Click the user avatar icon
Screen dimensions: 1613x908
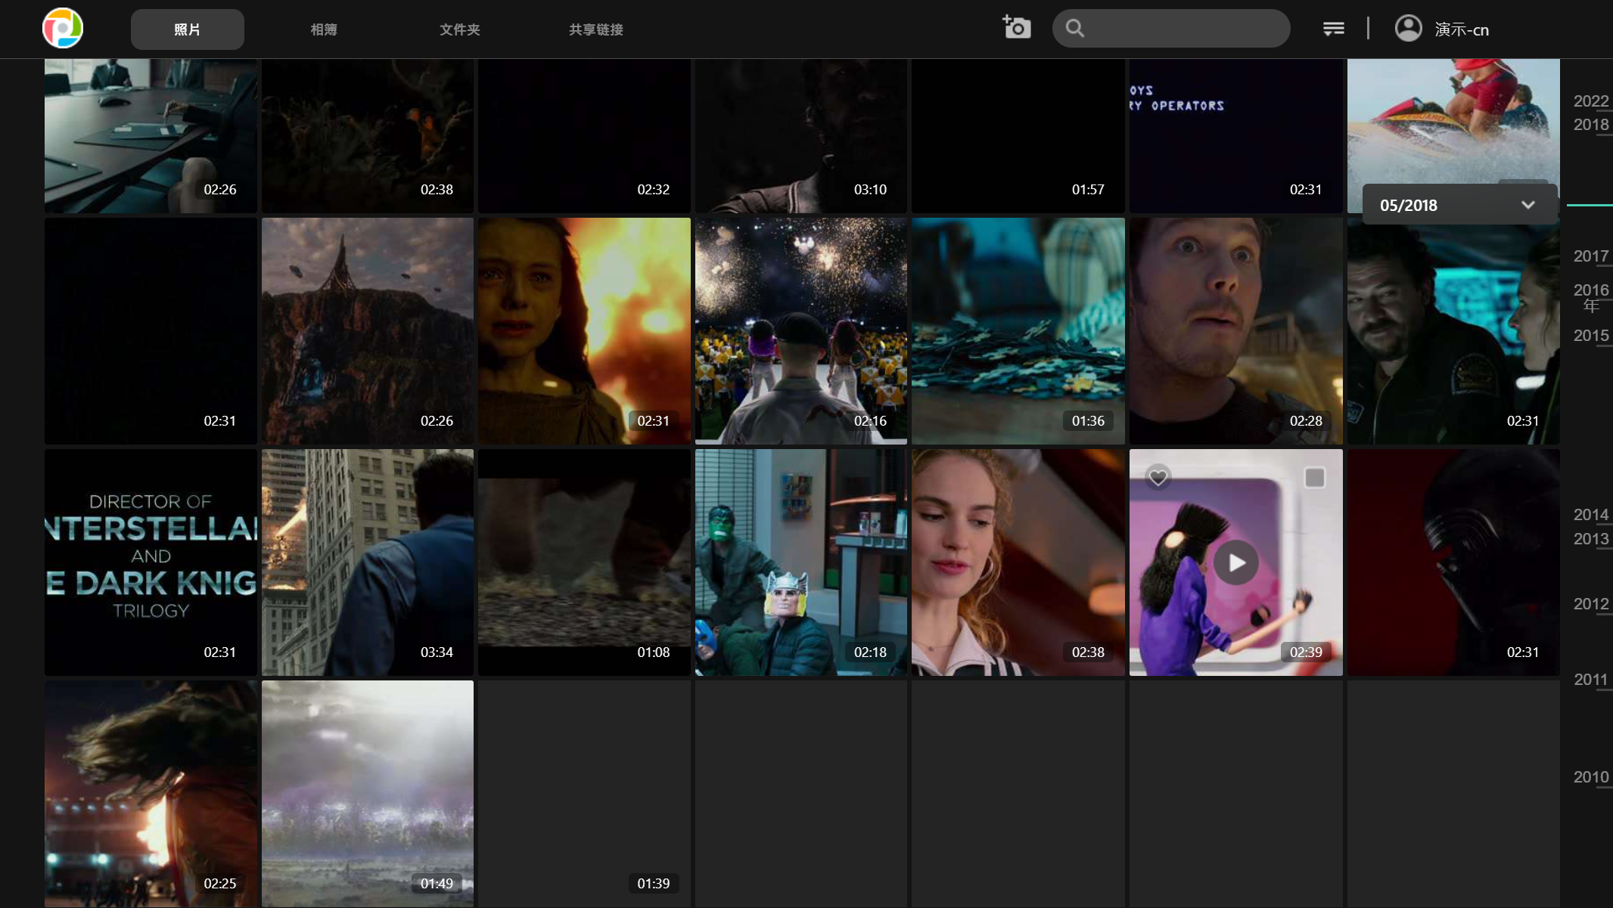(1409, 29)
